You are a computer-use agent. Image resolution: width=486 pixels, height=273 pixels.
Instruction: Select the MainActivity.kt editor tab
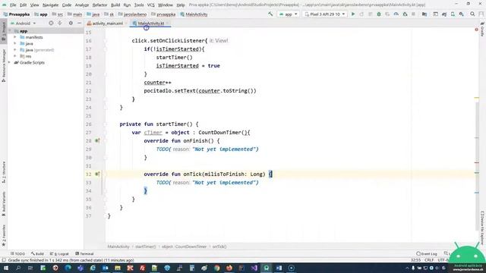pyautogui.click(x=150, y=24)
